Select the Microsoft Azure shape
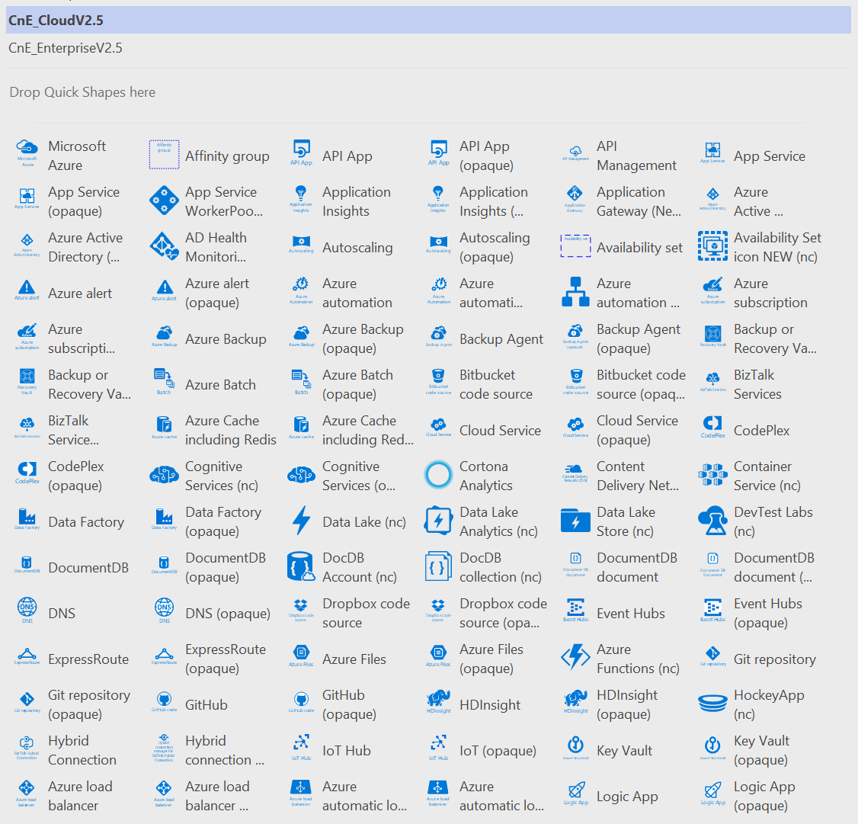Viewport: 858px width, 824px height. 61,155
